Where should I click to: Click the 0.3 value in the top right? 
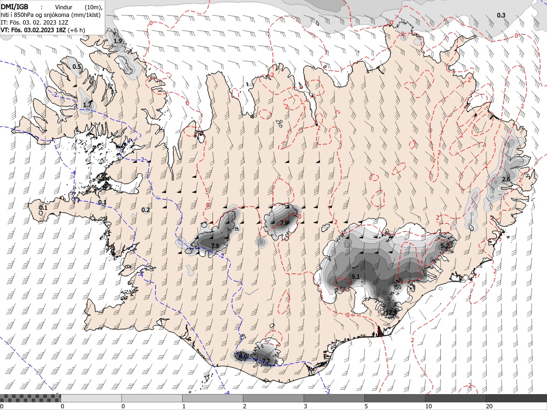(x=501, y=15)
